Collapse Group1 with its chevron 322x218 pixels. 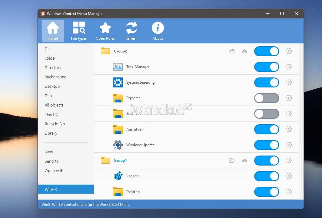pyautogui.click(x=244, y=160)
